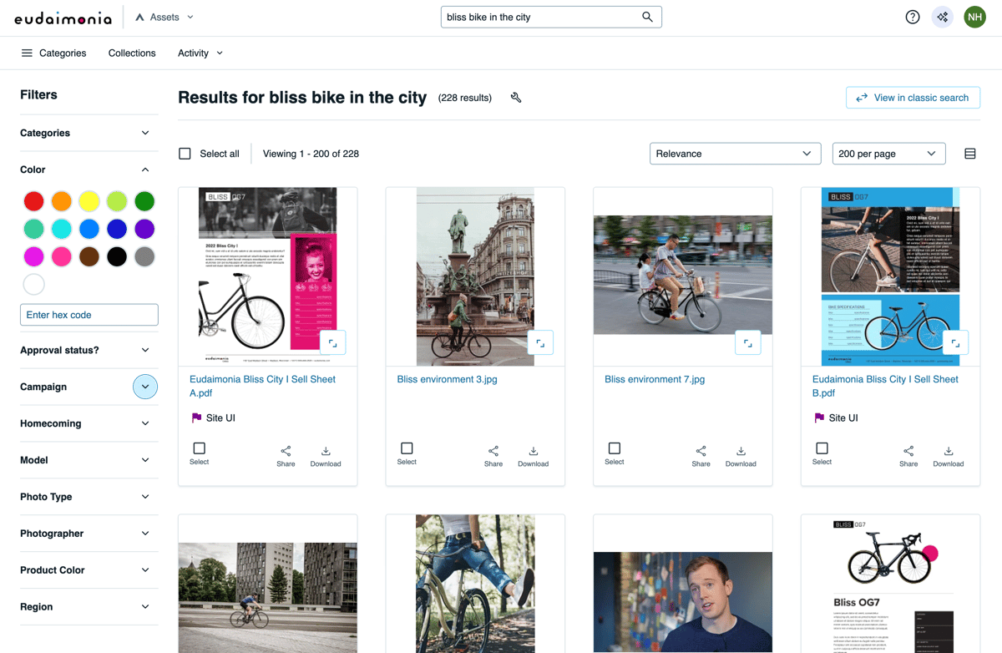Screen dimensions: 1002x653
Task: Open the Activity menu
Action: click(x=200, y=53)
